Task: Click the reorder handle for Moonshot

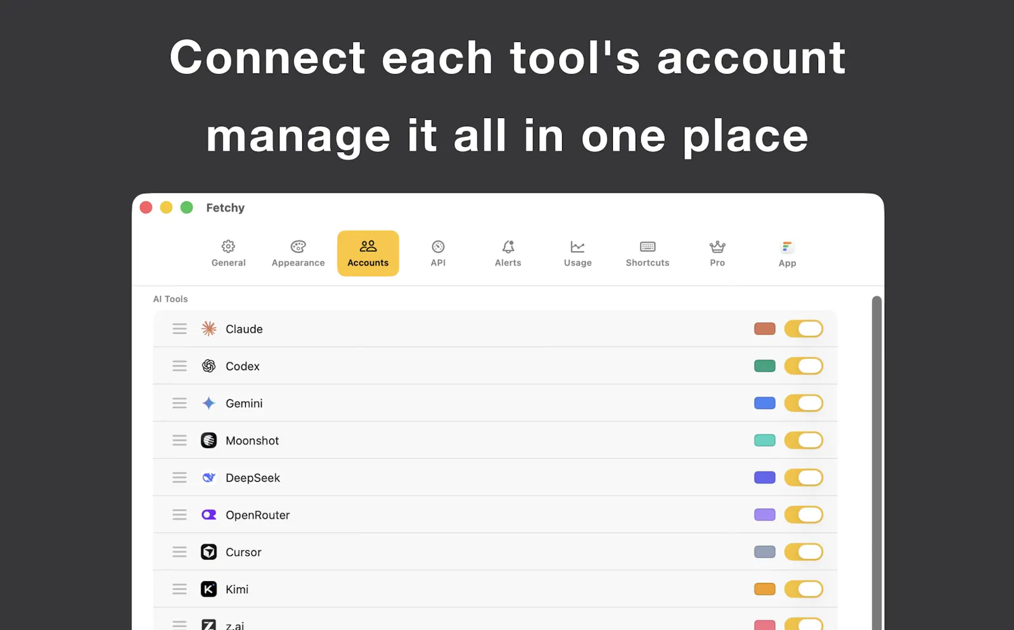Action: pos(179,440)
